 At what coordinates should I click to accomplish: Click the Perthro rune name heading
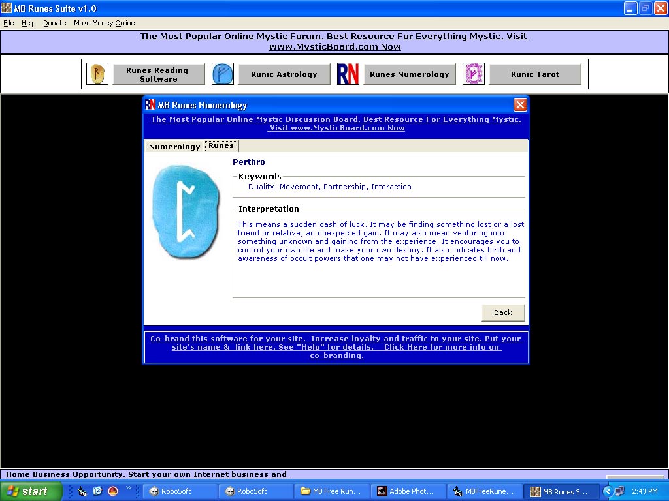249,162
